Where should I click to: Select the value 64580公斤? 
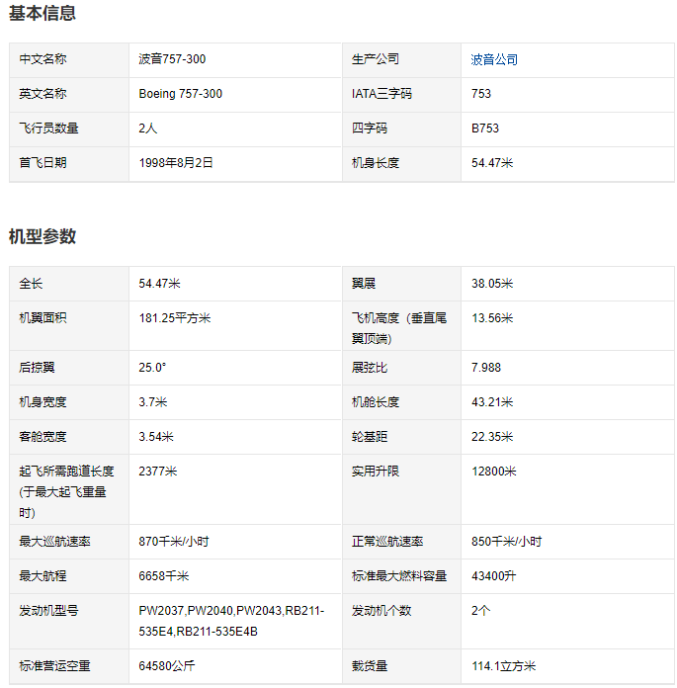coord(167,666)
